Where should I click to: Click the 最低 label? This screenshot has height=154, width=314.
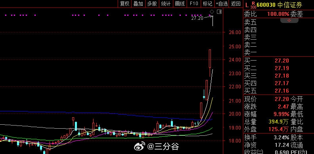(x=297, y=114)
